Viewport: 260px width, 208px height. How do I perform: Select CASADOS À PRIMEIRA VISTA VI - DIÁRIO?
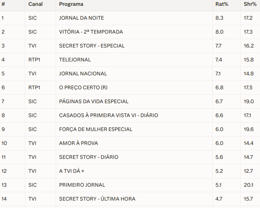point(108,115)
